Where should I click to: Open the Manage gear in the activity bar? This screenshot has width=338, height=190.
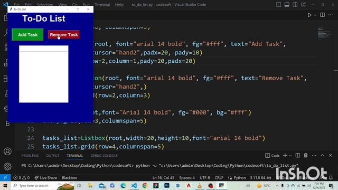[x=7, y=166]
